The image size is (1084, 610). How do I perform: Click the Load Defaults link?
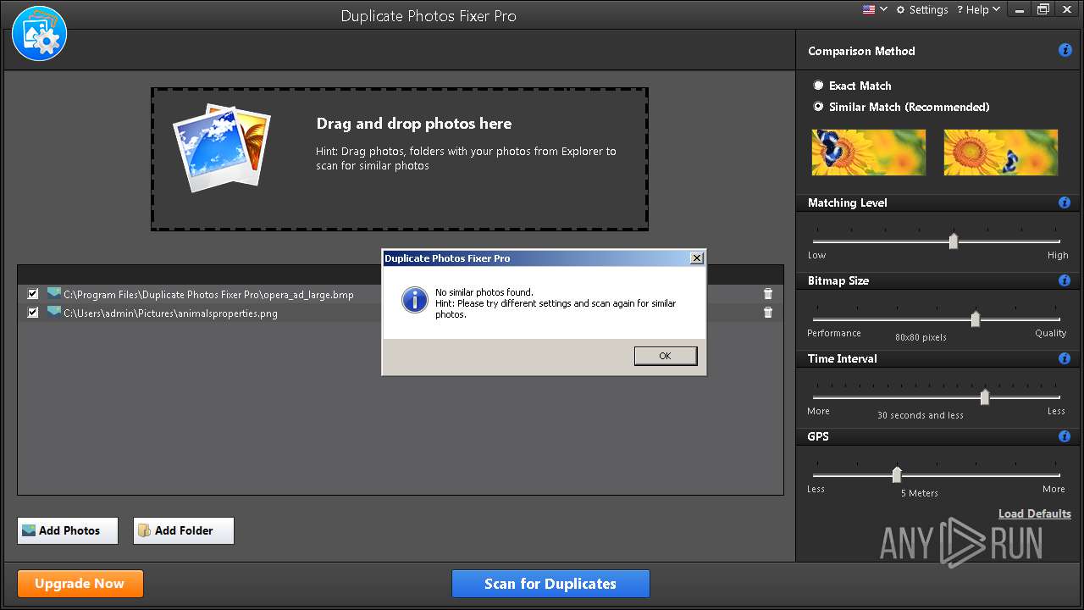1034,513
